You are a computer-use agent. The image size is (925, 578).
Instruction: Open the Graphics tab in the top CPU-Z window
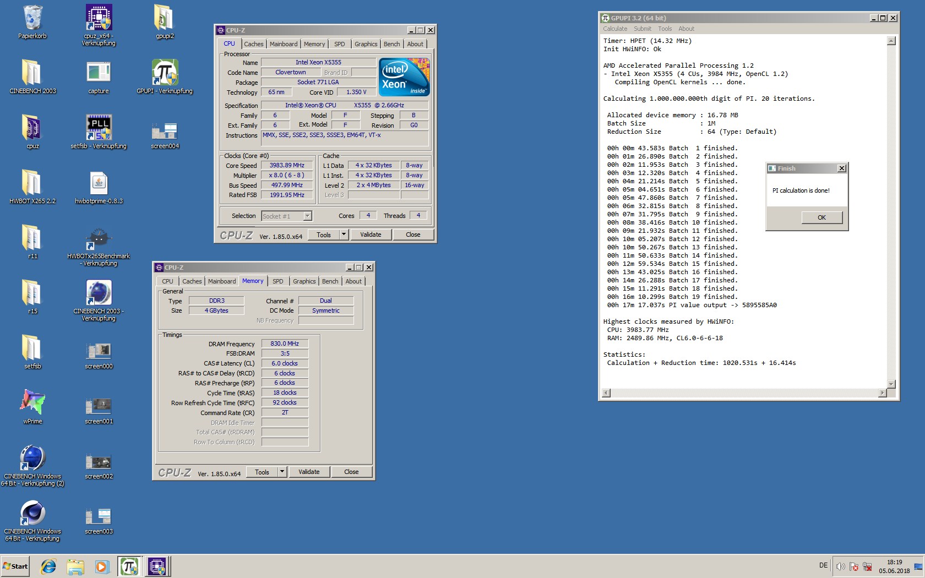pyautogui.click(x=366, y=44)
